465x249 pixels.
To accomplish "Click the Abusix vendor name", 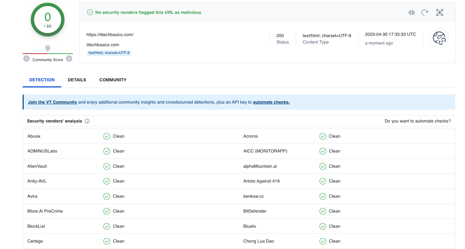I will point(34,136).
